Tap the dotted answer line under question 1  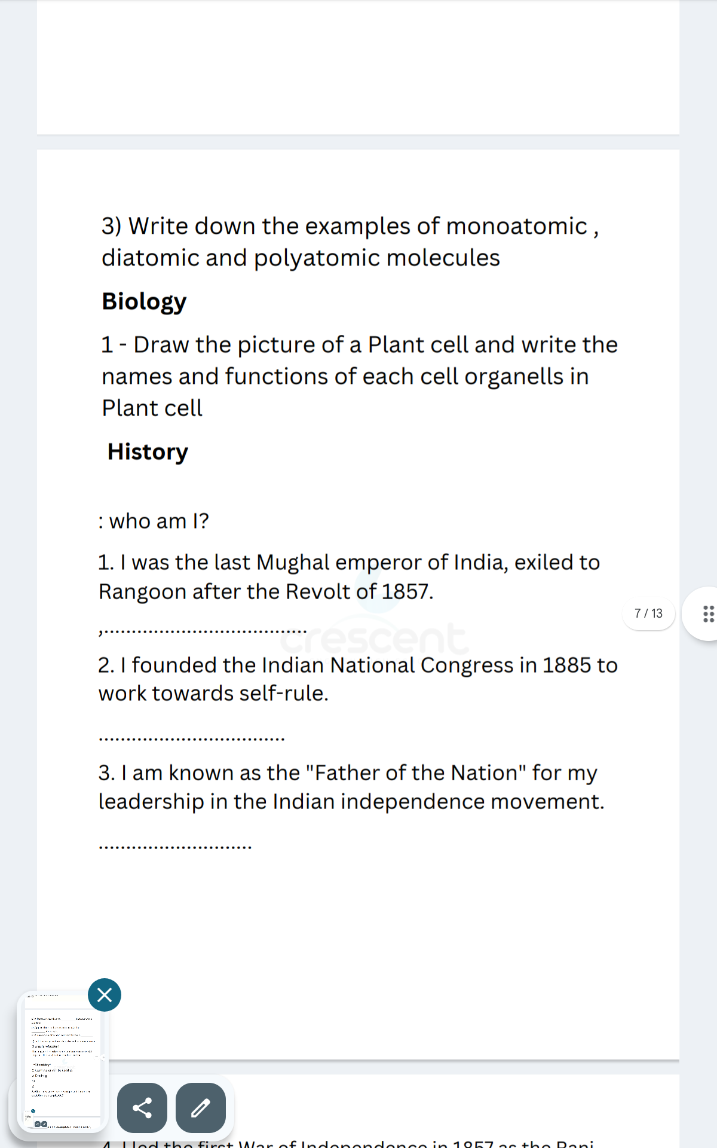point(203,631)
